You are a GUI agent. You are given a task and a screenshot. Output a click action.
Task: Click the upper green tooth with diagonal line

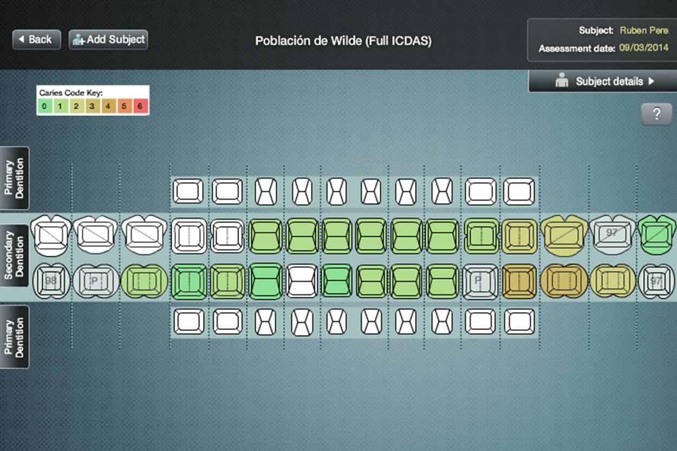point(656,233)
